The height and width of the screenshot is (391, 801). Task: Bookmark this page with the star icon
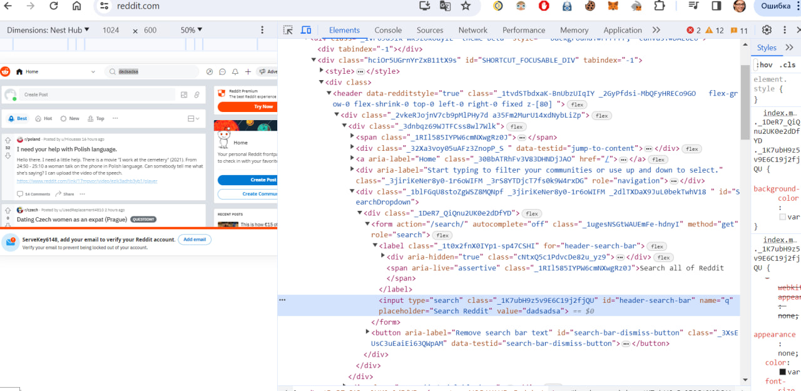(466, 6)
